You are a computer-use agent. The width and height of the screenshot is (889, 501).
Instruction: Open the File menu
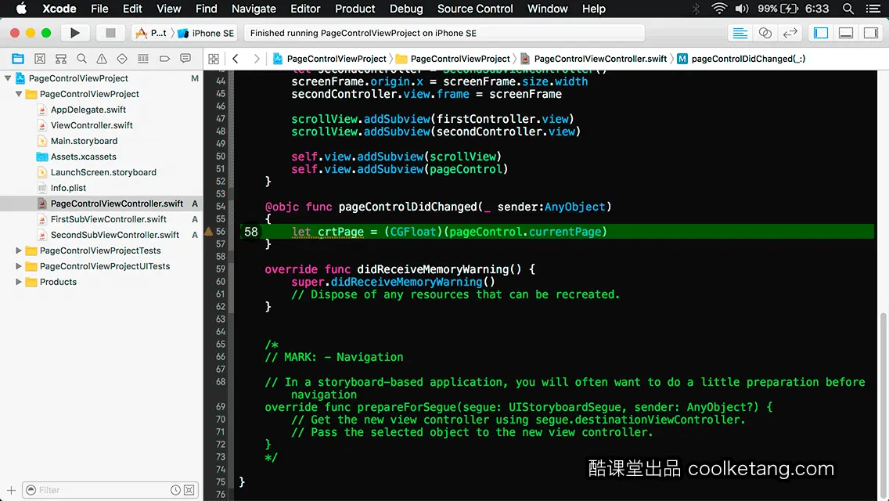99,9
